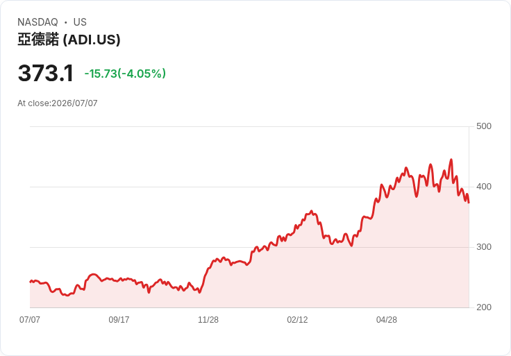Click the 亞德諾 (ADI.US) stock title

pyautogui.click(x=69, y=40)
